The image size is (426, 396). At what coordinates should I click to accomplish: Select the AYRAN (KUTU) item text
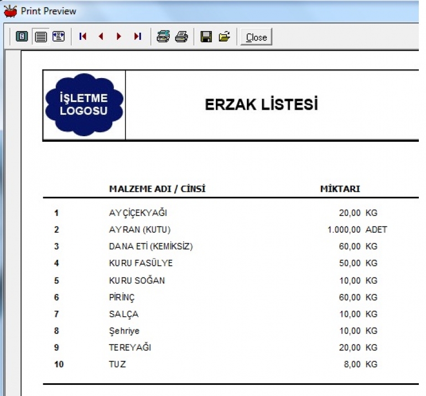coord(139,230)
